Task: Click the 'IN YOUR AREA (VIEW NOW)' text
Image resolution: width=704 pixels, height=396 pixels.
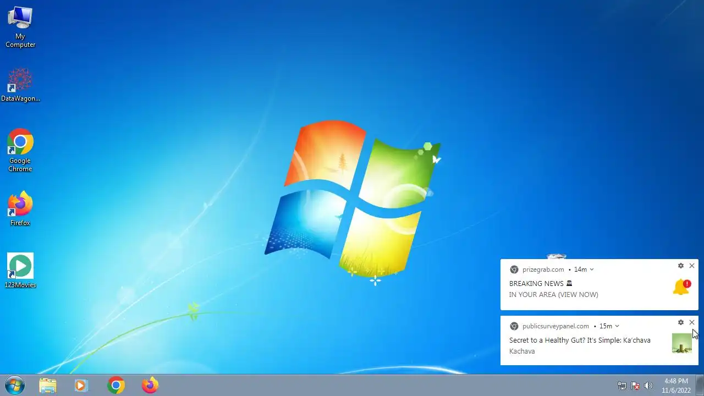Action: point(554,295)
